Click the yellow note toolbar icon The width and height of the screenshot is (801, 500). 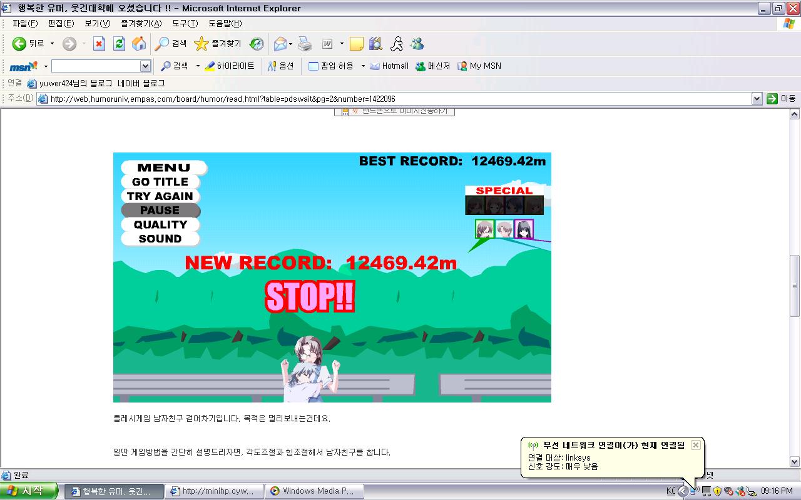pos(357,44)
